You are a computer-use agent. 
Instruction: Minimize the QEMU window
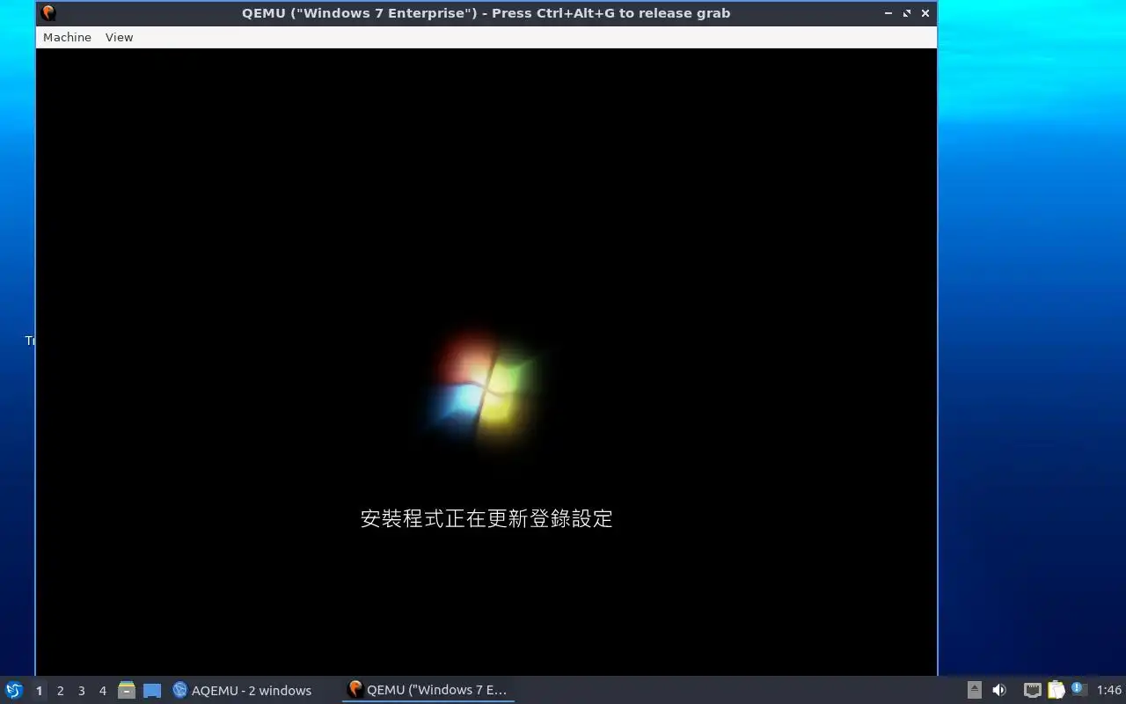[x=888, y=13]
